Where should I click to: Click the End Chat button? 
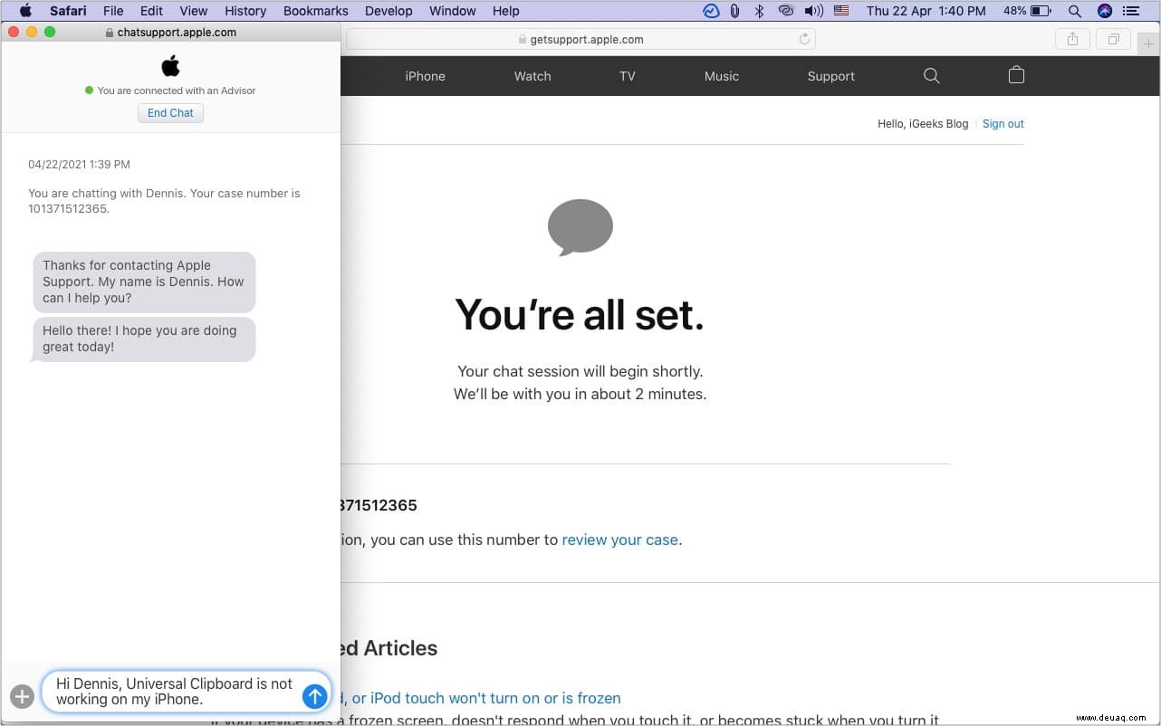[x=170, y=113]
